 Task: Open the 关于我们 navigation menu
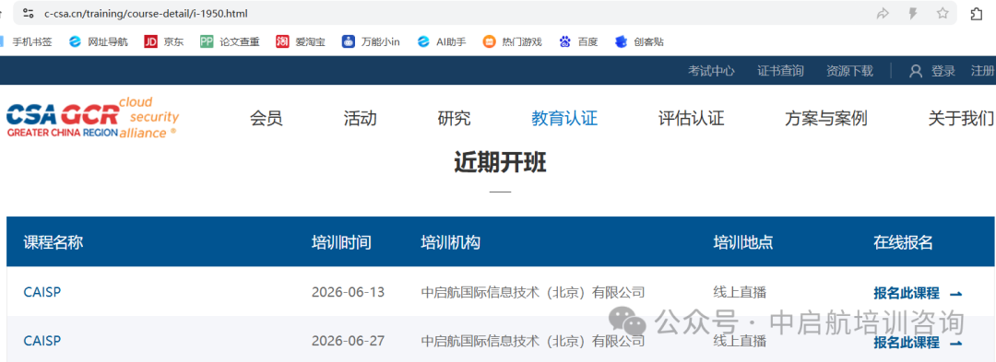pyautogui.click(x=962, y=119)
